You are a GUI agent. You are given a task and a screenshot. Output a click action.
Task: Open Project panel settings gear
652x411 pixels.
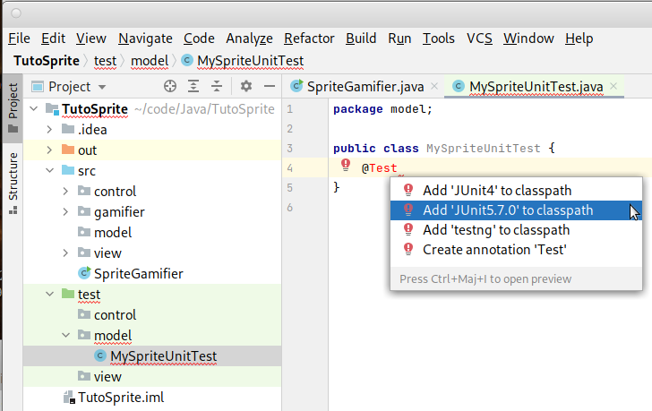[x=246, y=87]
